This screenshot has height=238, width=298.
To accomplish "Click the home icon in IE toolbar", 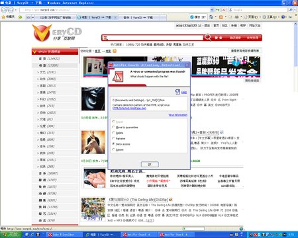I will (x=211, y=17).
